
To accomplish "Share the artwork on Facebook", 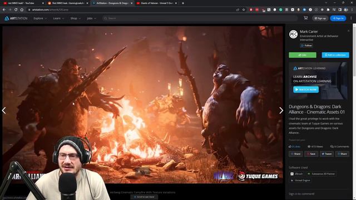I will (295, 154).
